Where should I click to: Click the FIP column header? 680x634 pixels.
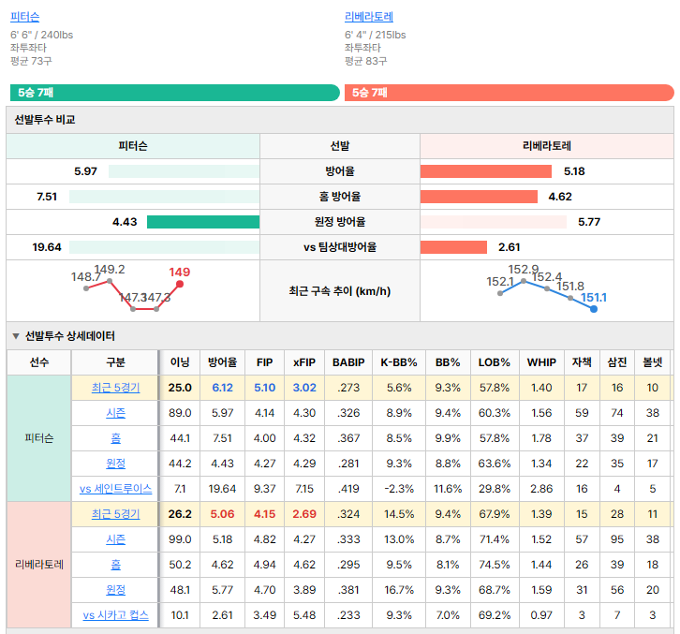pyautogui.click(x=264, y=362)
